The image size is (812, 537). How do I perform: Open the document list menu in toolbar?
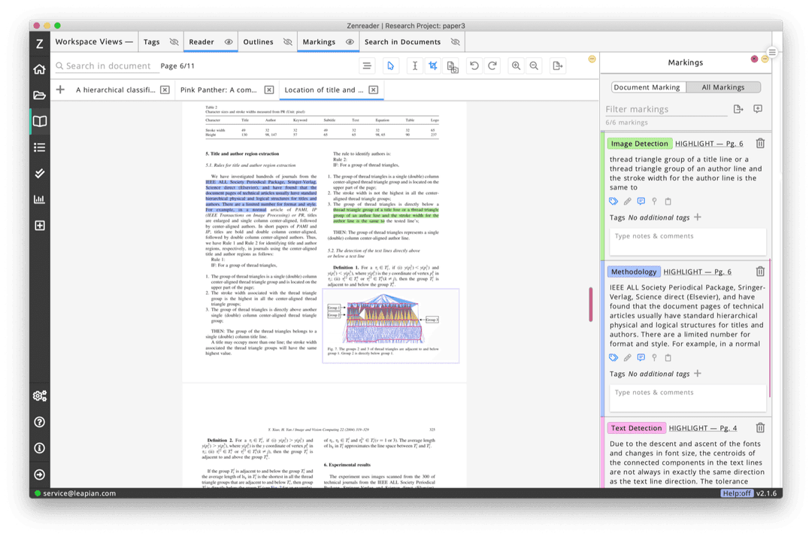[x=367, y=66]
